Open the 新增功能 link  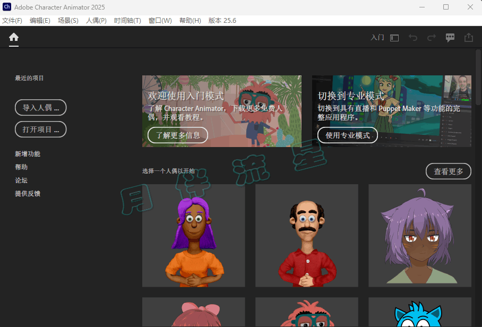tap(28, 154)
